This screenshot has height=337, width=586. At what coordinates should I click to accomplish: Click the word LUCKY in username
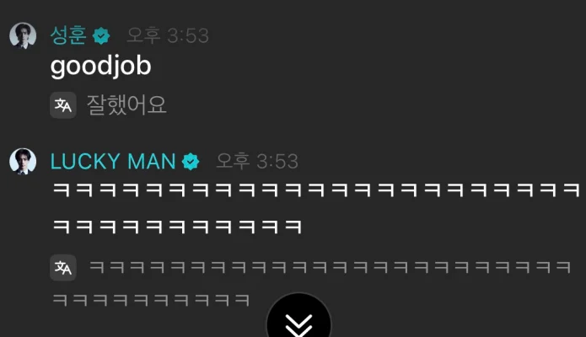click(x=85, y=162)
